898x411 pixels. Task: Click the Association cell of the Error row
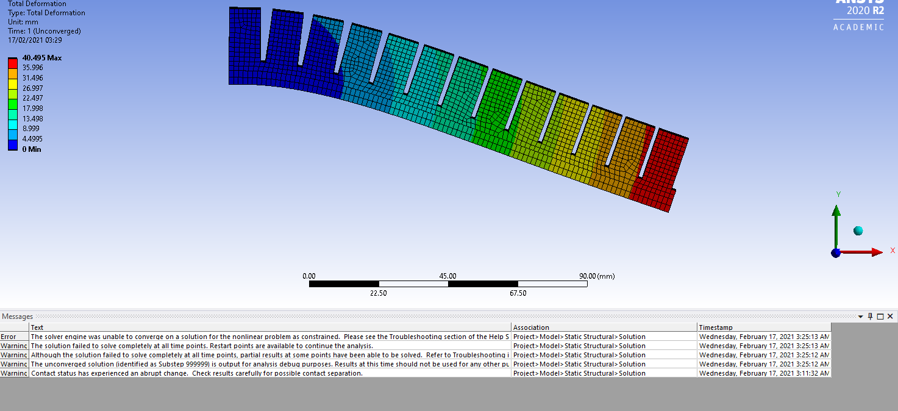604,337
